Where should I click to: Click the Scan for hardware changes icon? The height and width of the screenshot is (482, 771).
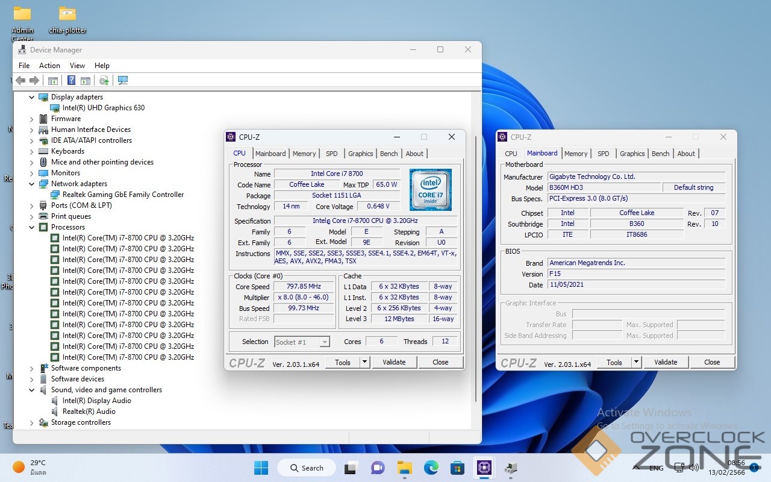123,81
